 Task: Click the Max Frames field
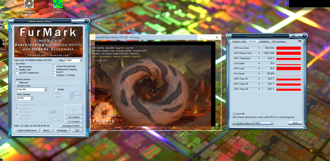(55, 119)
